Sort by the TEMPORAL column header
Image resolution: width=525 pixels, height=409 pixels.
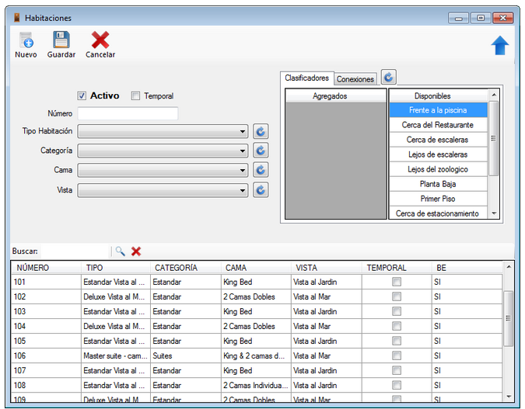coord(397,268)
